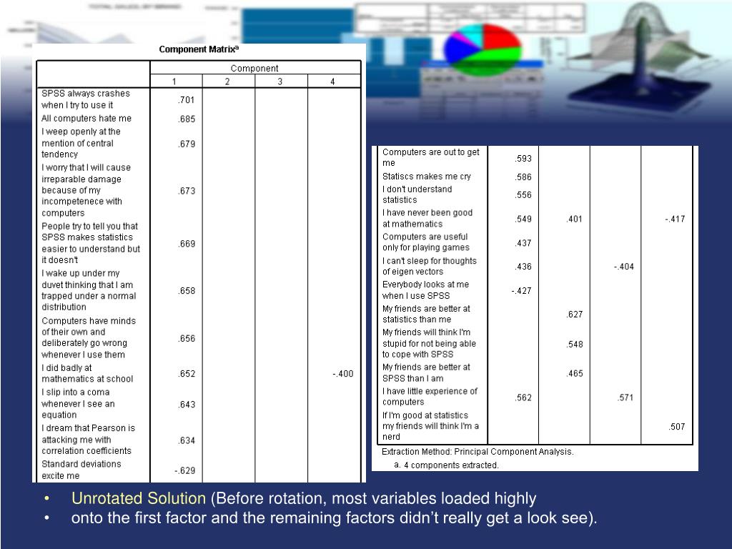Screen dimensions: 732x549
Task: Click column header "4" under Component
Action: point(333,81)
